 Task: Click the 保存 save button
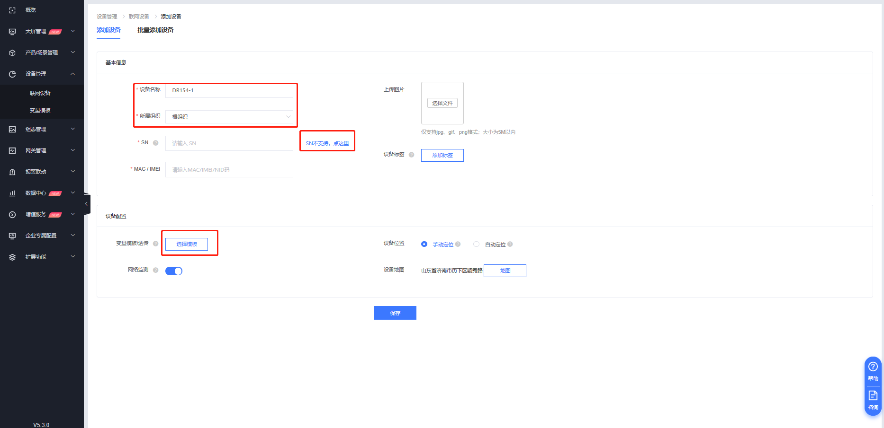tap(395, 313)
